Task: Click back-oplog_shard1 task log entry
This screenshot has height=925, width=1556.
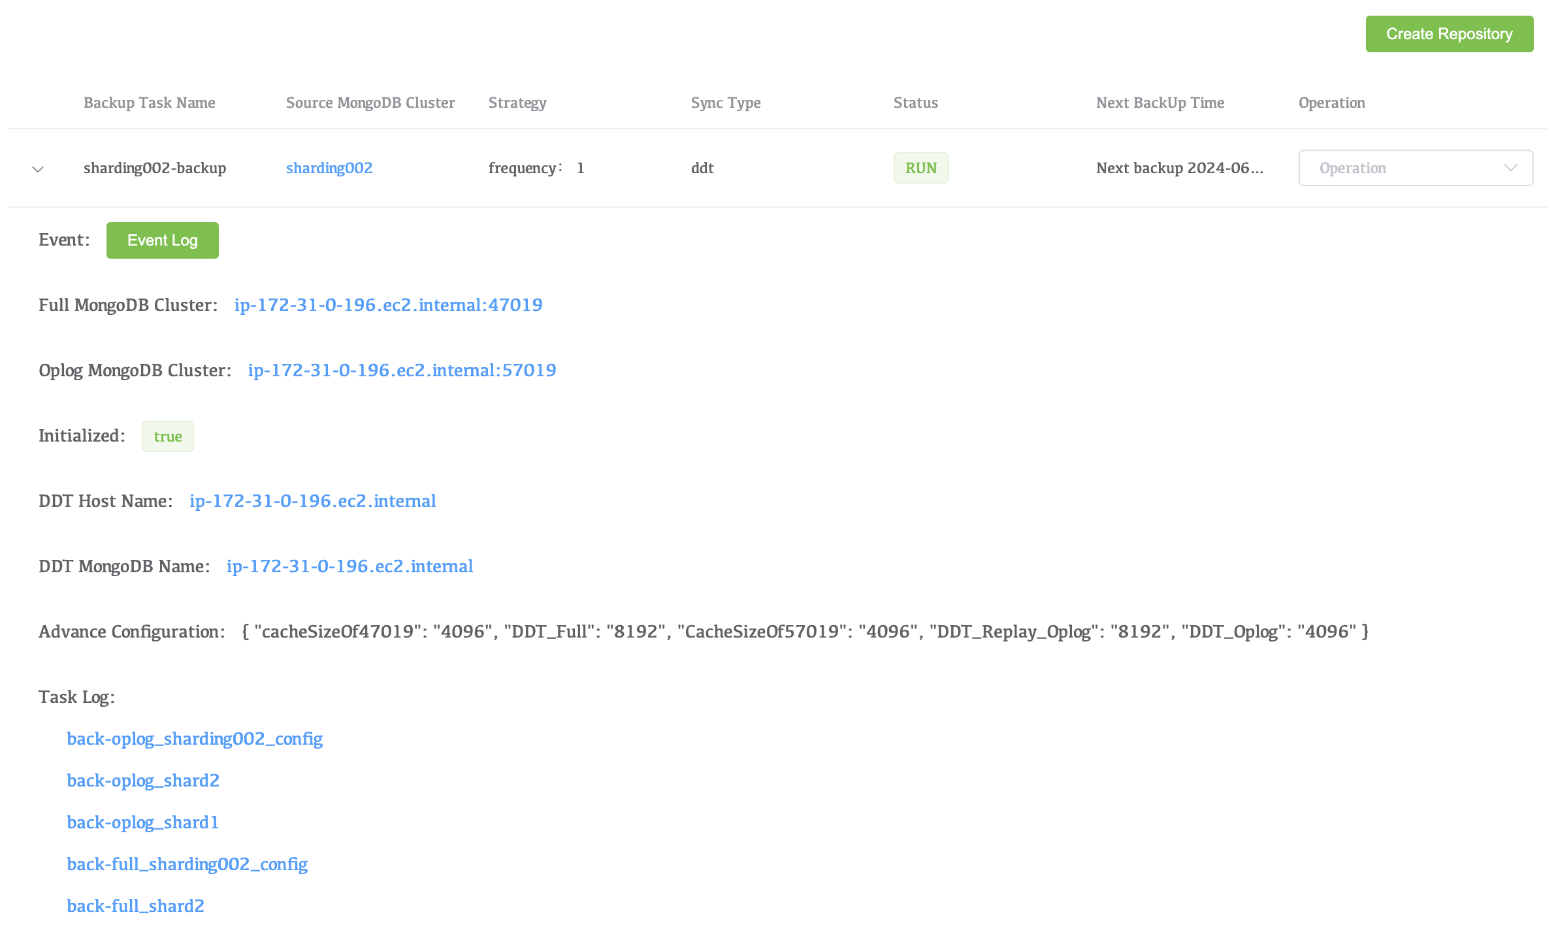Action: point(142,822)
